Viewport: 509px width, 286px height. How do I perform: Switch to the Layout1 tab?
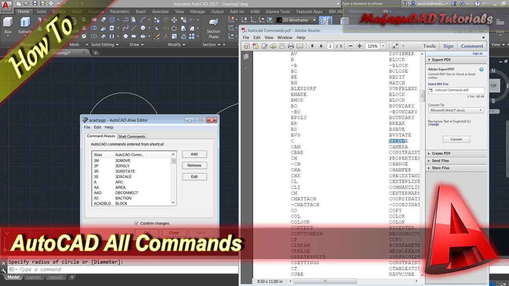point(34,277)
